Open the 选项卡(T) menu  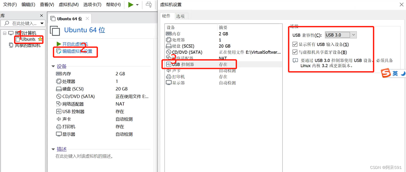point(92,5)
